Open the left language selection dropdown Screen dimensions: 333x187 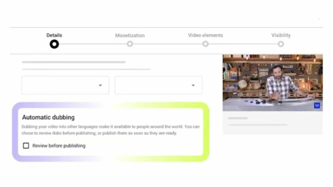[x=65, y=85]
